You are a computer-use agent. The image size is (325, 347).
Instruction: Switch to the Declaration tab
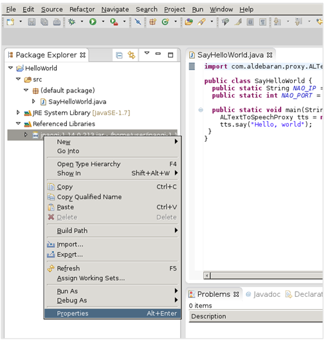[x=304, y=294]
